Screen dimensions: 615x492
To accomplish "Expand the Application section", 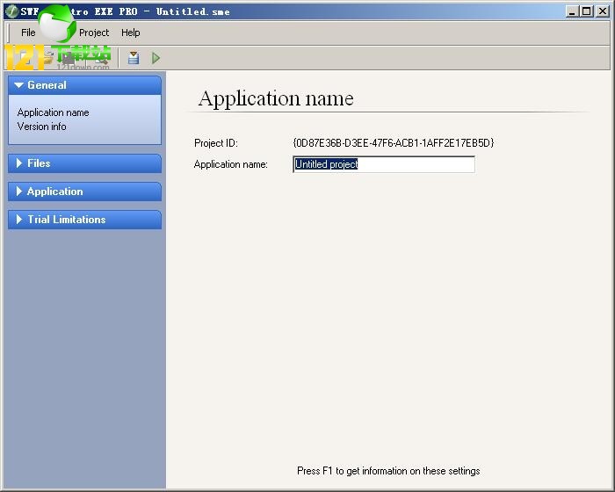I will [84, 192].
